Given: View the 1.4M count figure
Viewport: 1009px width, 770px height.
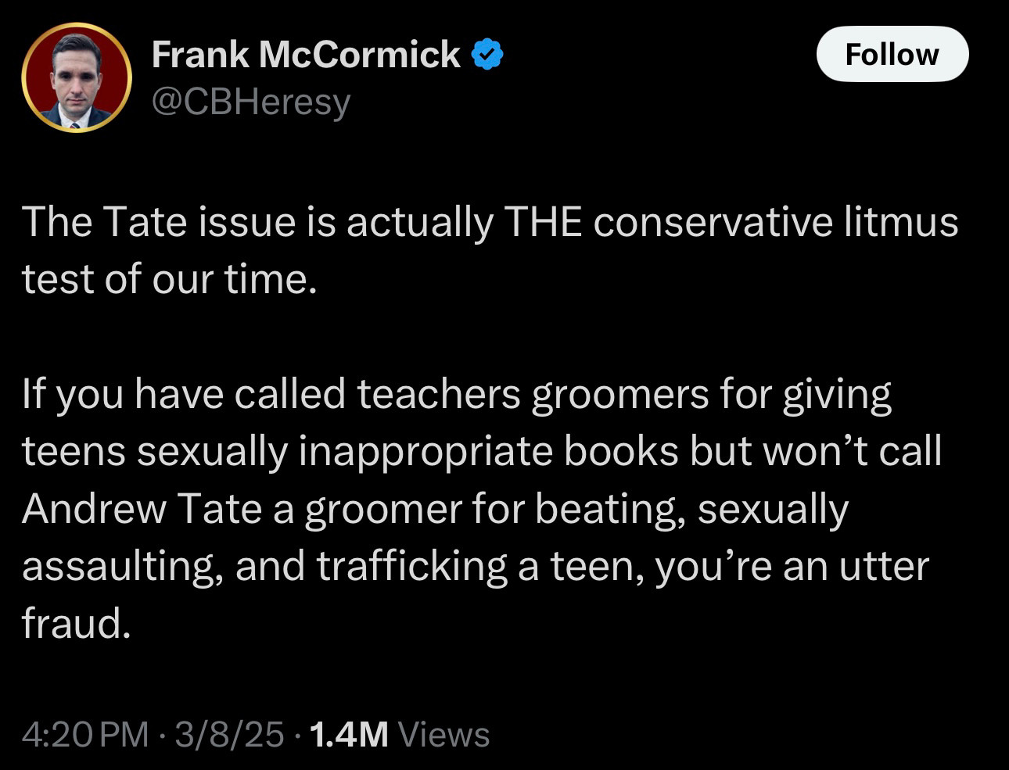Looking at the screenshot, I should click(x=349, y=734).
